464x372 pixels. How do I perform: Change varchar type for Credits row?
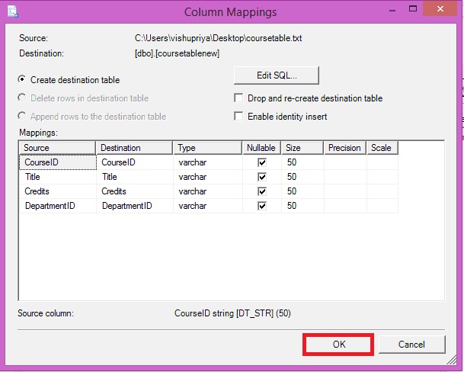208,191
